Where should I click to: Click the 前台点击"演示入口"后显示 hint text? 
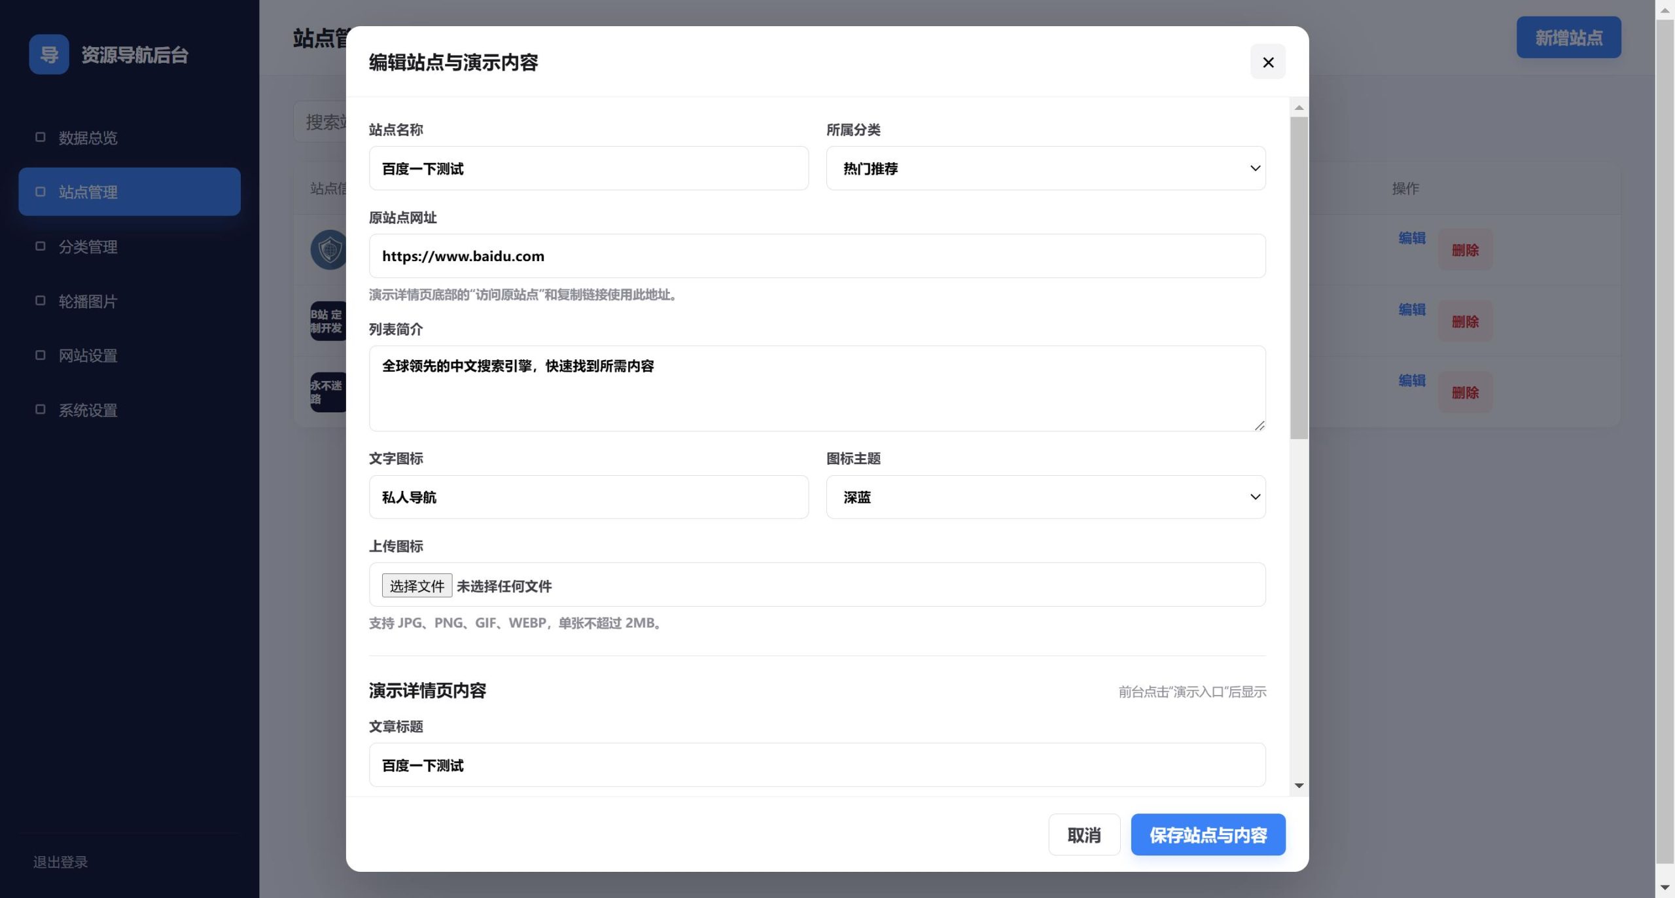click(x=1192, y=692)
